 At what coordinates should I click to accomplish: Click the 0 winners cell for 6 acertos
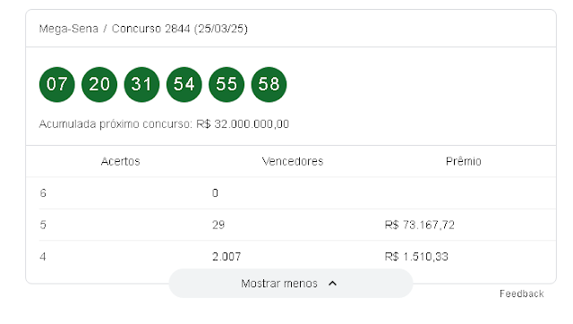coord(215,192)
